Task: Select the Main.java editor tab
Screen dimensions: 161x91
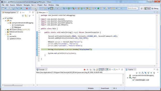Action: tap(42, 12)
